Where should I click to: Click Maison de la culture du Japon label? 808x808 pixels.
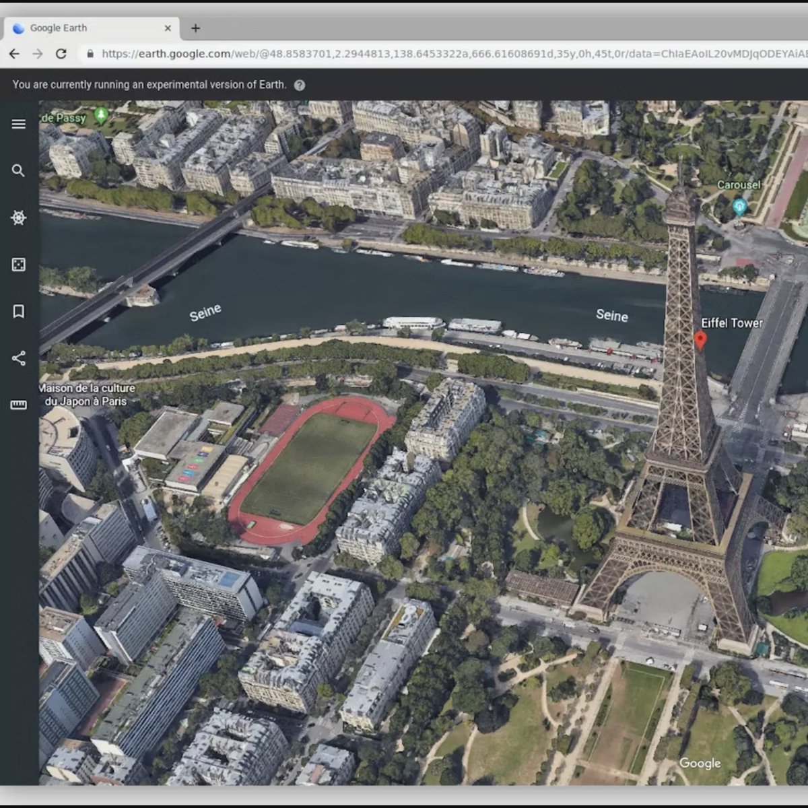click(x=87, y=395)
